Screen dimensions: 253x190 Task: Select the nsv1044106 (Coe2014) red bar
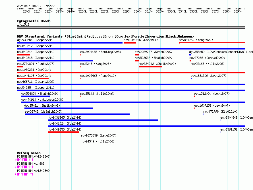tap(33, 79)
